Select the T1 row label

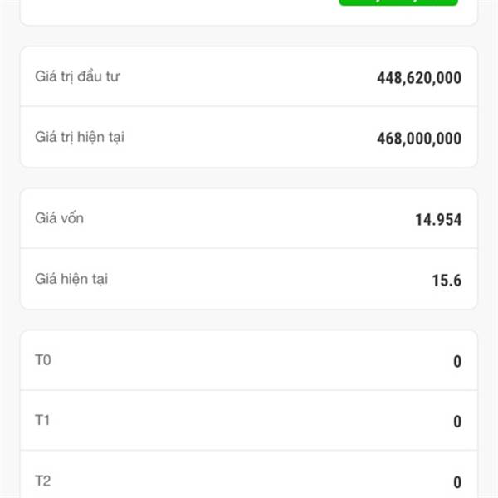[43, 420]
